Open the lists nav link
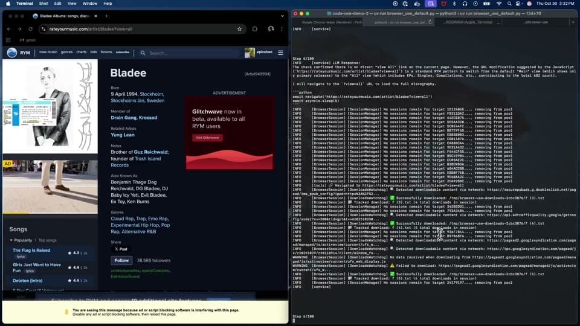 point(94,52)
